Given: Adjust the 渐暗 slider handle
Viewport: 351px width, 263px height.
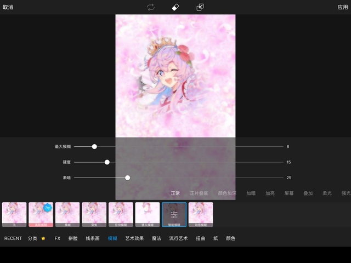Looking at the screenshot, I should coord(127,178).
